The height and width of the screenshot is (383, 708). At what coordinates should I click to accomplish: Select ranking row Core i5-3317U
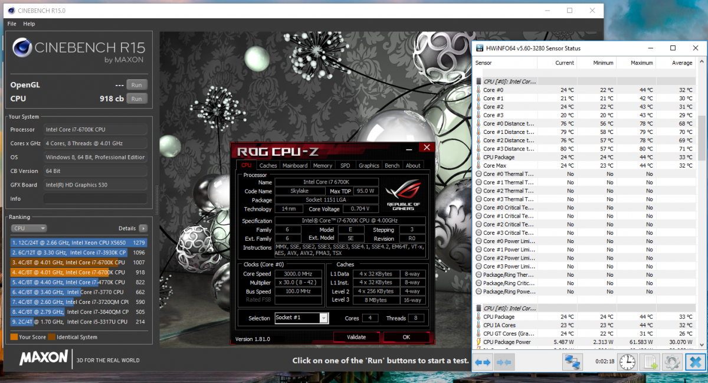tap(78, 322)
